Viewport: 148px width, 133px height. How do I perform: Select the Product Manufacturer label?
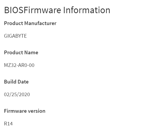click(x=30, y=23)
